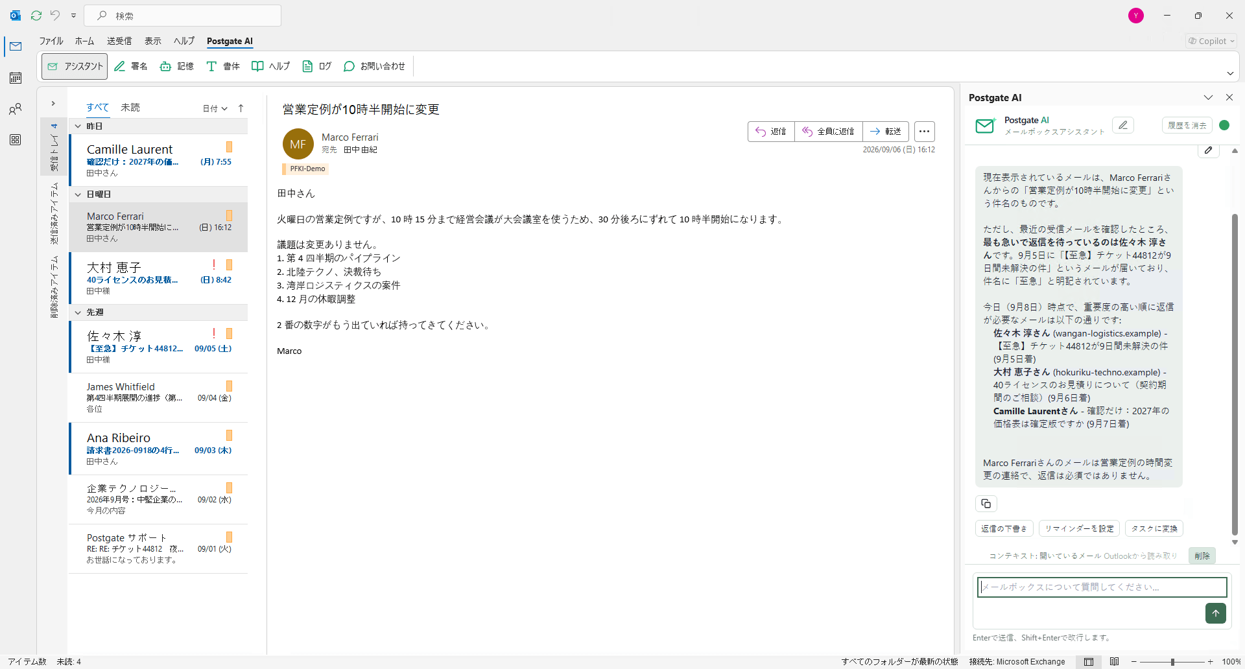Image resolution: width=1245 pixels, height=669 pixels.
Task: Toggle category flag on James Whitfield message
Action: (x=229, y=386)
